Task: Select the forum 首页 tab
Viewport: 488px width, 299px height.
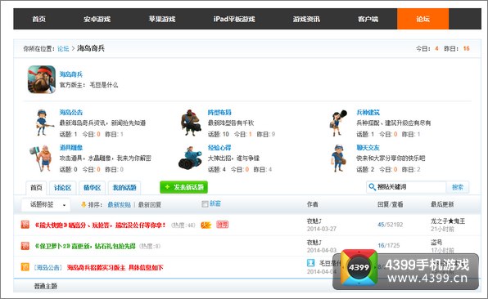Action: point(36,188)
